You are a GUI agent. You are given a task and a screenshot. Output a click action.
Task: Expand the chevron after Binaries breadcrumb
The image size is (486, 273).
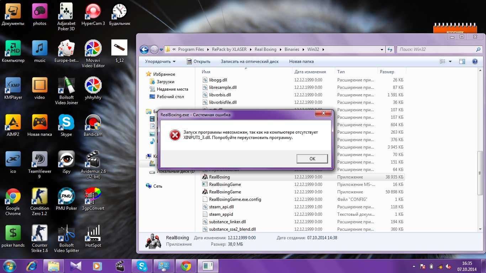303,49
